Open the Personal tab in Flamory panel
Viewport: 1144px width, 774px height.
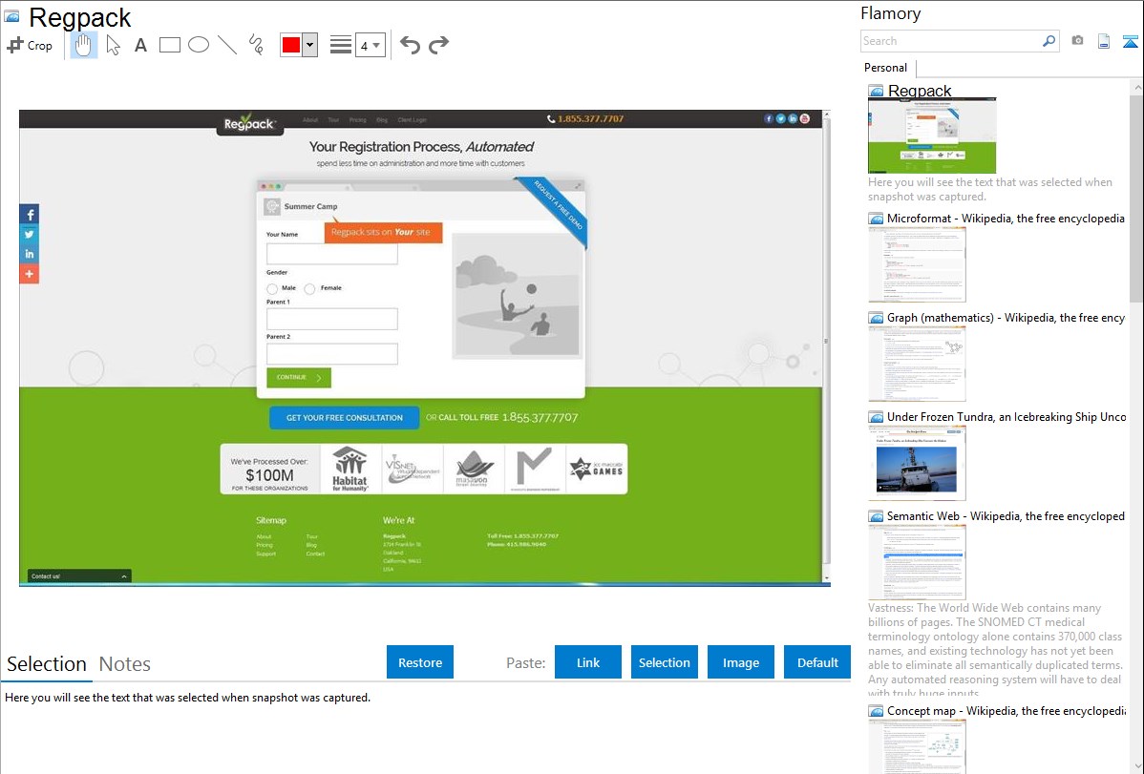point(885,68)
